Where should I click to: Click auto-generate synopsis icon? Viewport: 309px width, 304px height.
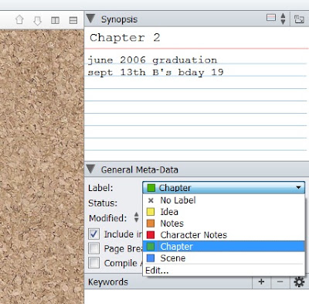299,19
